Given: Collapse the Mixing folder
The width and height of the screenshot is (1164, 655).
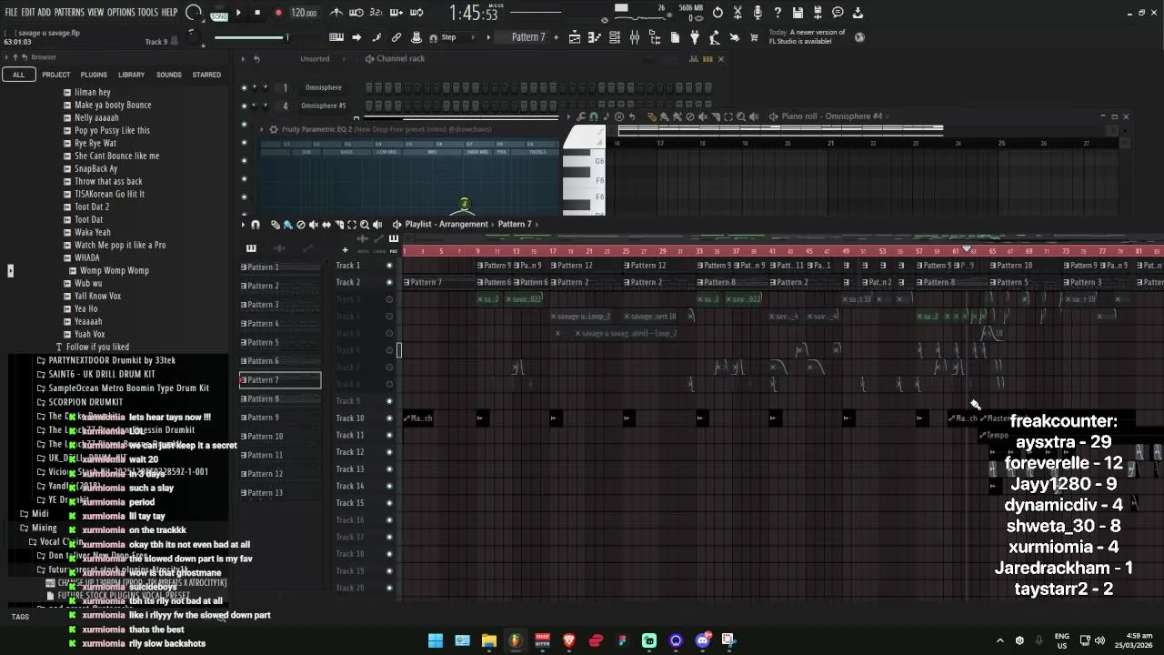Looking at the screenshot, I should 44,528.
